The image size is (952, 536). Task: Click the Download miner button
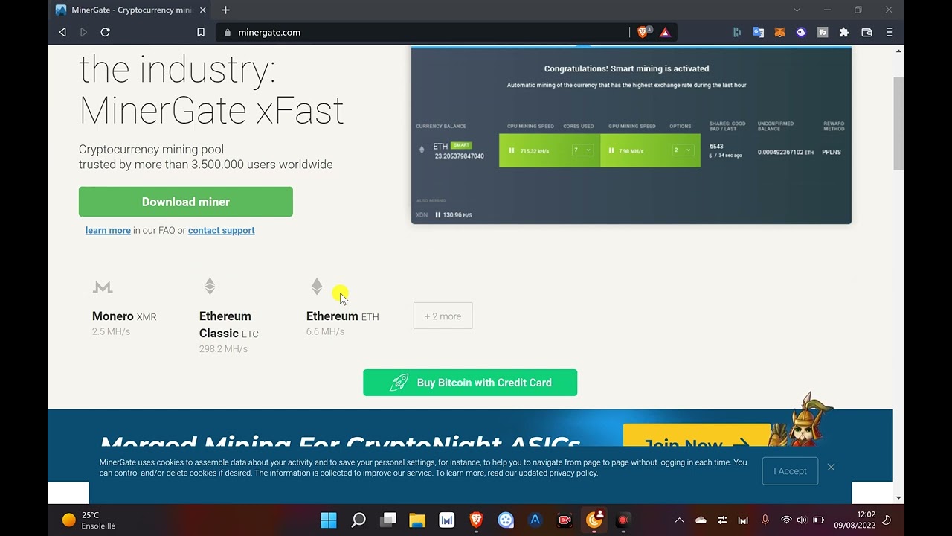(x=186, y=202)
